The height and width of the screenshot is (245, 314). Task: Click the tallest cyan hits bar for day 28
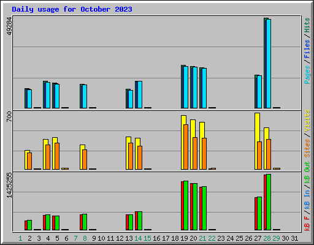pyautogui.click(x=269, y=64)
